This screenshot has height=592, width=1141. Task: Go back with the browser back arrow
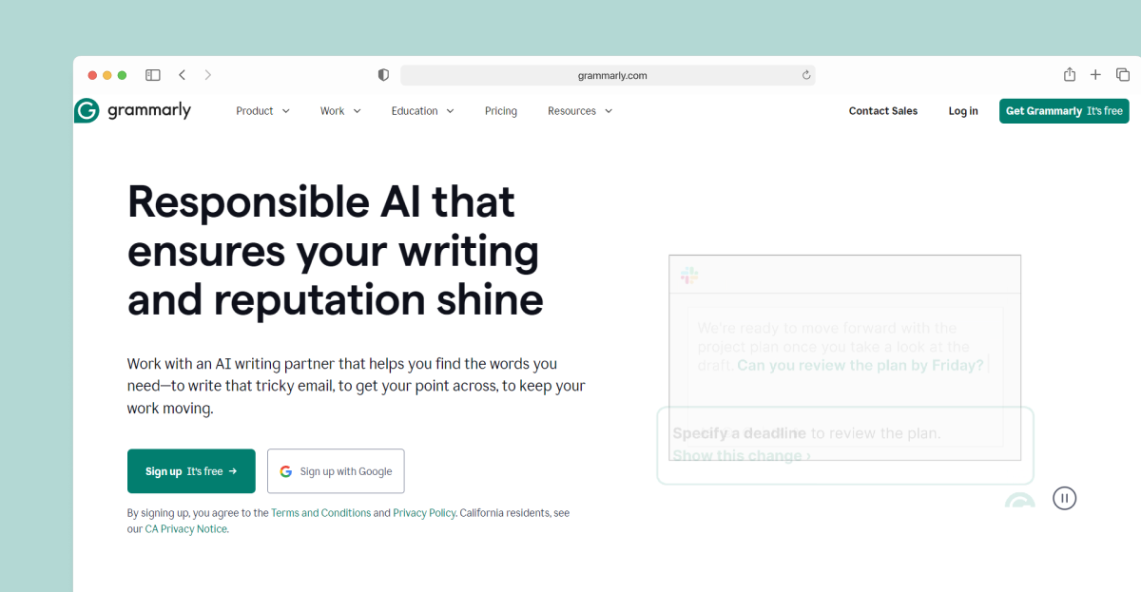[x=182, y=75]
